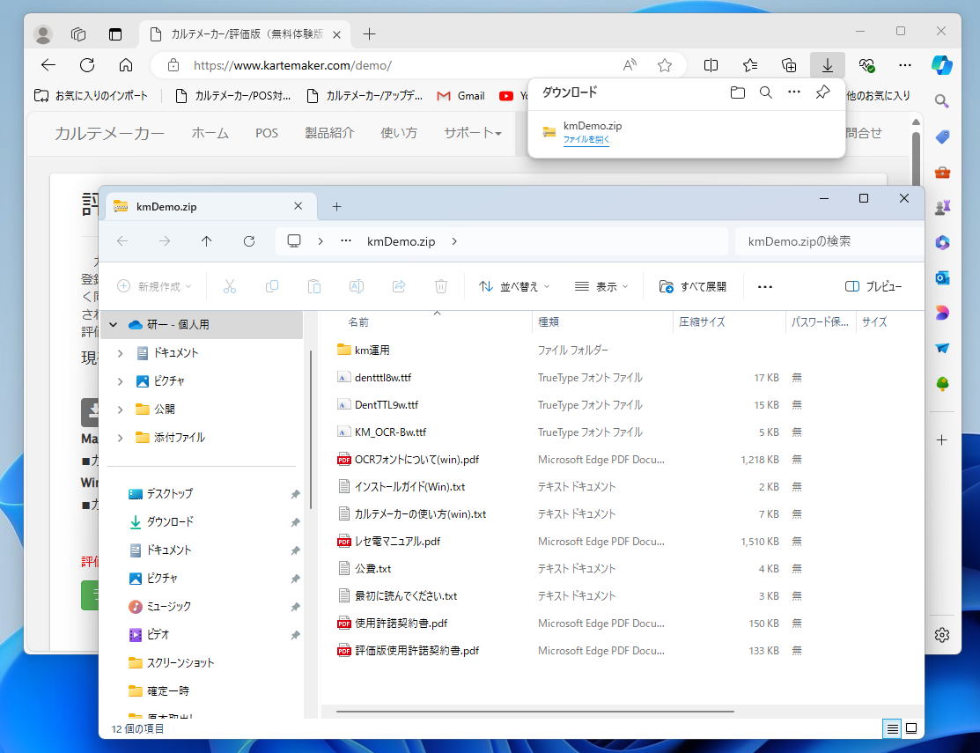Click the Up arrow in File Explorer navigation
The height and width of the screenshot is (753, 980).
pos(207,241)
